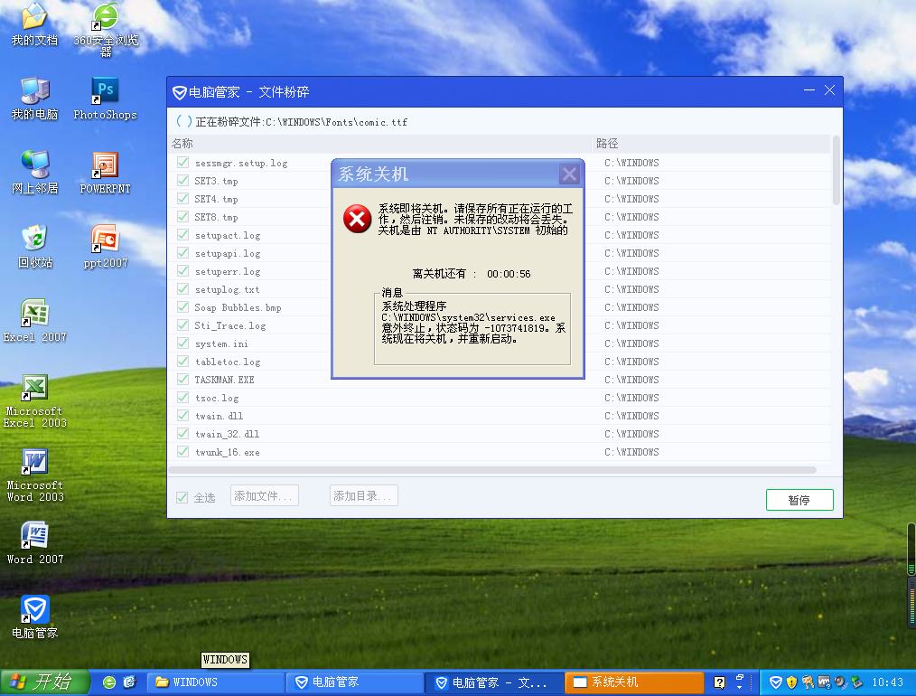
Task: Select the twain_32.dll file row
Action: (500, 434)
